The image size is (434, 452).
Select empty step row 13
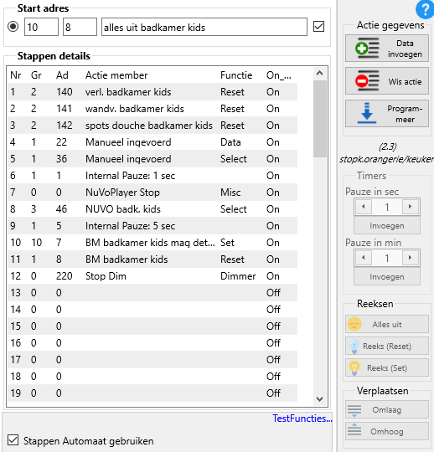[152, 293]
